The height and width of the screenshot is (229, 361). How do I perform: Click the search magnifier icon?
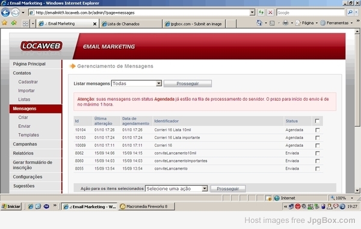point(350,13)
